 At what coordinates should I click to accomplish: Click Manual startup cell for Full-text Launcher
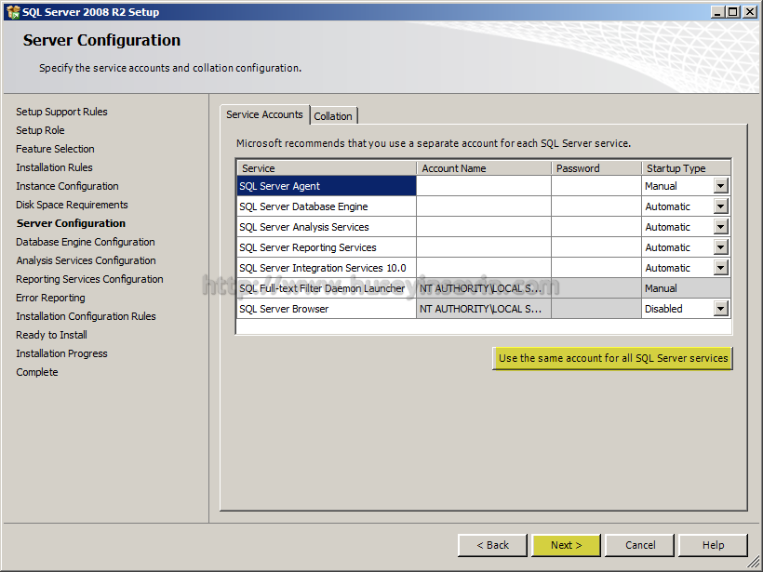[686, 288]
